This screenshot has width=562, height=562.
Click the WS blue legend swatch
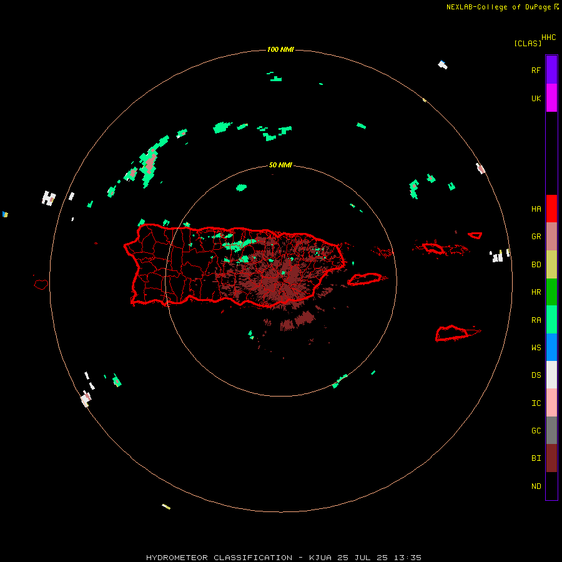click(x=551, y=347)
